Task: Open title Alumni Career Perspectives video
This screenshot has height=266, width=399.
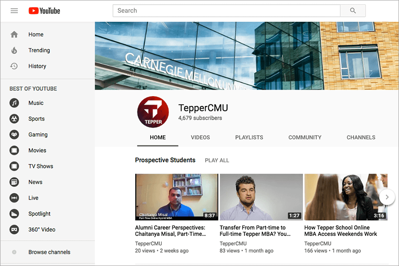Action: pyautogui.click(x=171, y=231)
